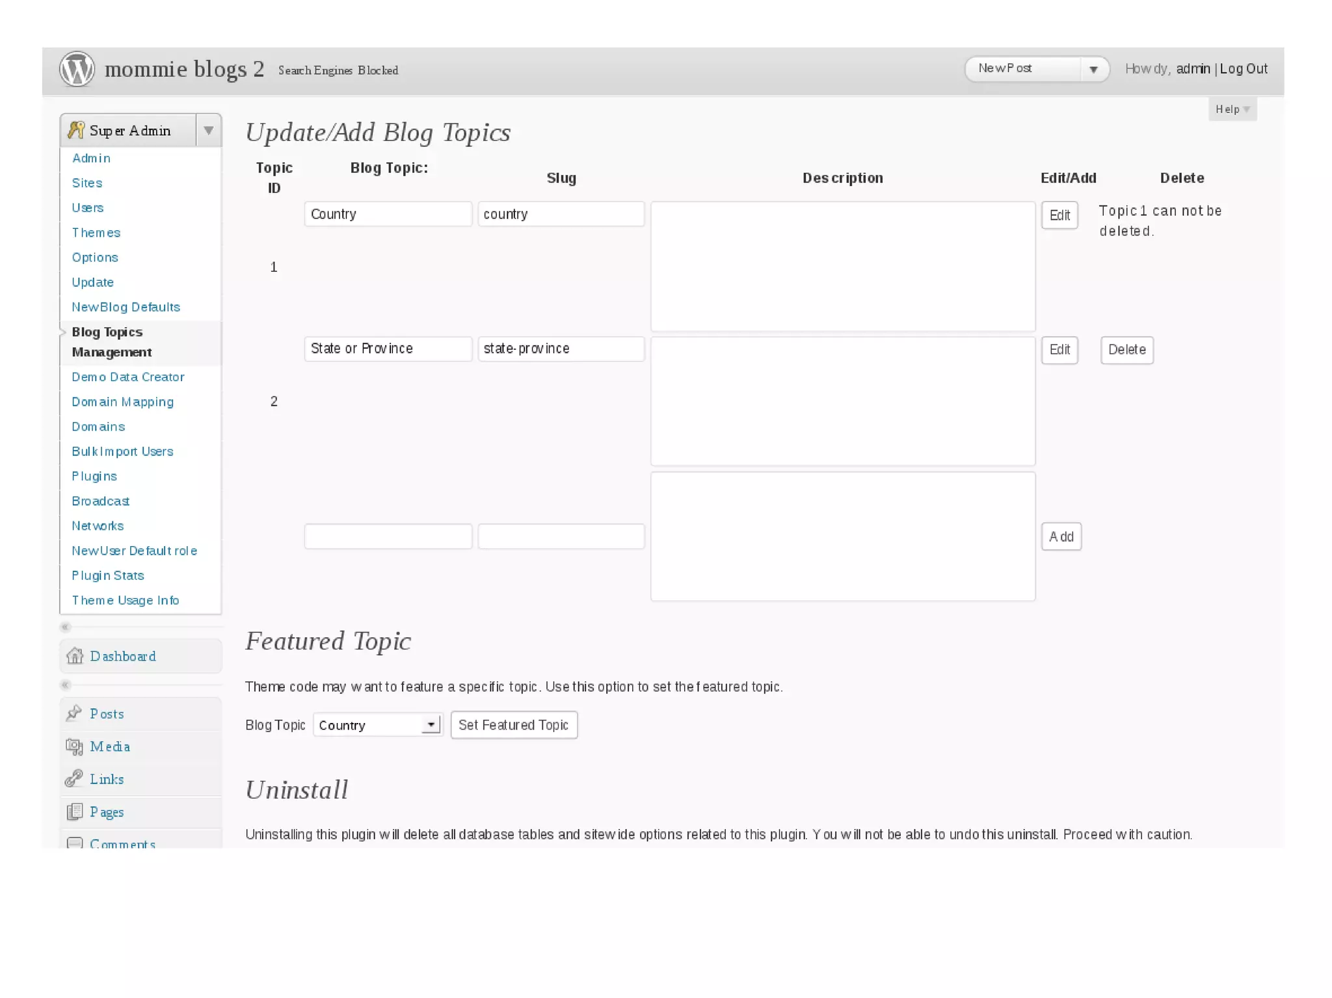The image size is (1332, 998).
Task: Open the Help tab
Action: click(1232, 109)
